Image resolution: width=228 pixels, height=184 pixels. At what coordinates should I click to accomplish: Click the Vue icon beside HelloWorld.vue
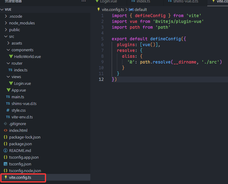[11, 56]
